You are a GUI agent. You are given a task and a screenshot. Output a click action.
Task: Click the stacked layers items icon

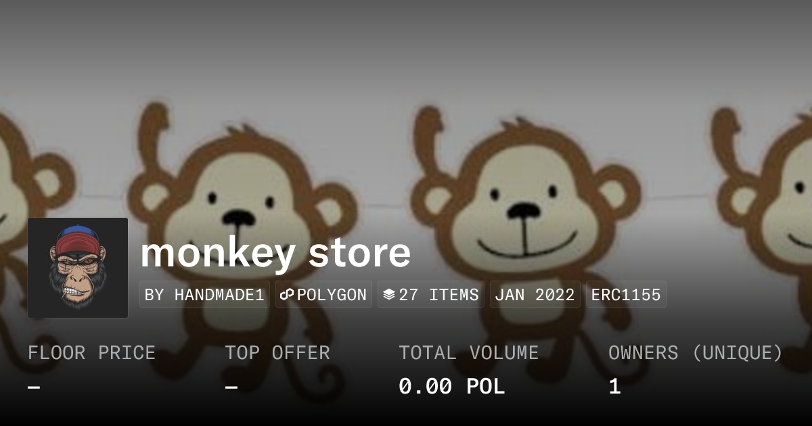click(x=389, y=295)
